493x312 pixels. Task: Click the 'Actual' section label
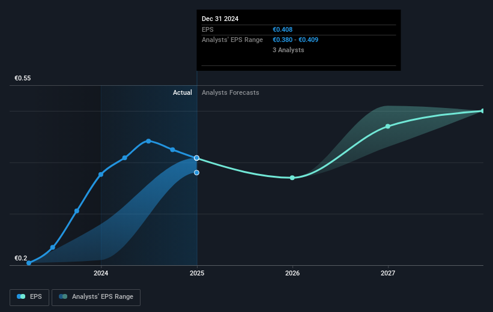(x=183, y=92)
